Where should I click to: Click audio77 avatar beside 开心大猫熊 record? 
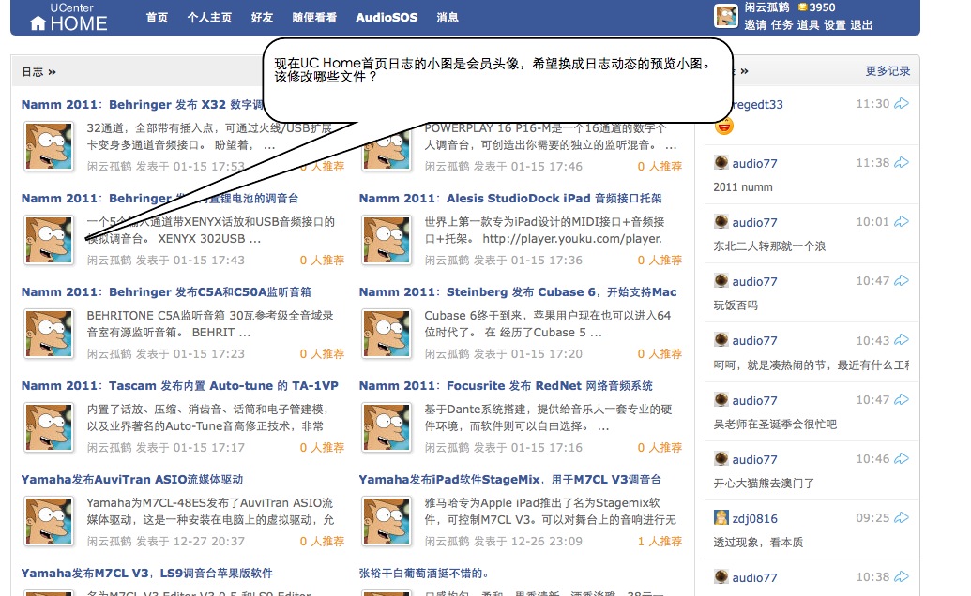(721, 459)
